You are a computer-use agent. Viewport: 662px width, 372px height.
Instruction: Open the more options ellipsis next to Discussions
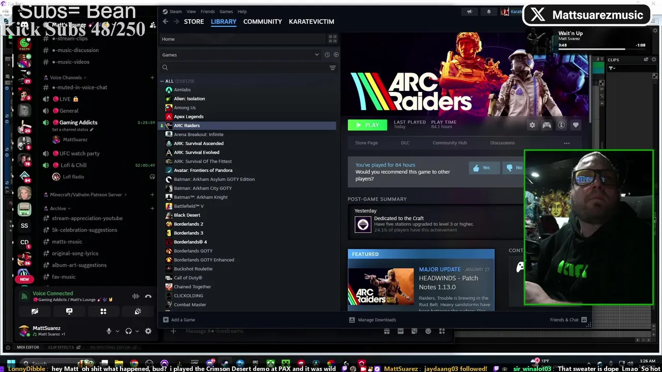567,143
